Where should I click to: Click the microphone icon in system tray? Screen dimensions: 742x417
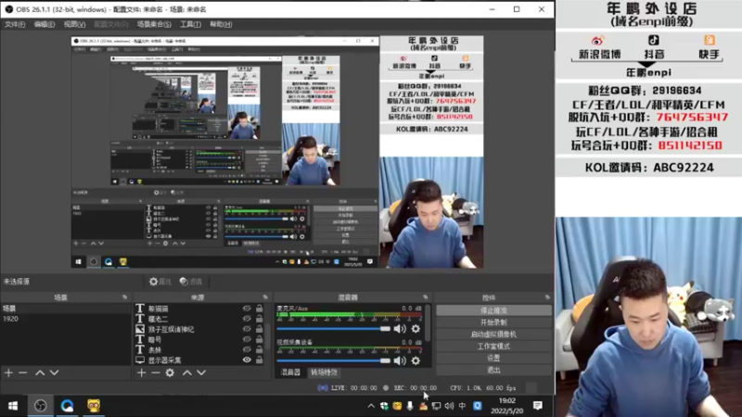coord(410,406)
